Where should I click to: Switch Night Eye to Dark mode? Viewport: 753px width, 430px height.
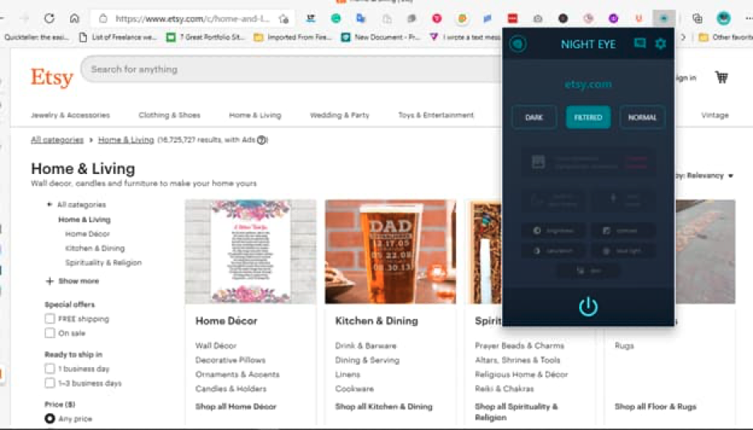tap(534, 118)
